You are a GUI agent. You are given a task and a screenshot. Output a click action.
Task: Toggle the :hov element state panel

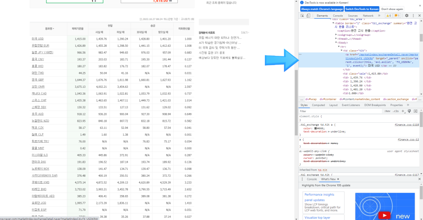pyautogui.click(x=387, y=111)
